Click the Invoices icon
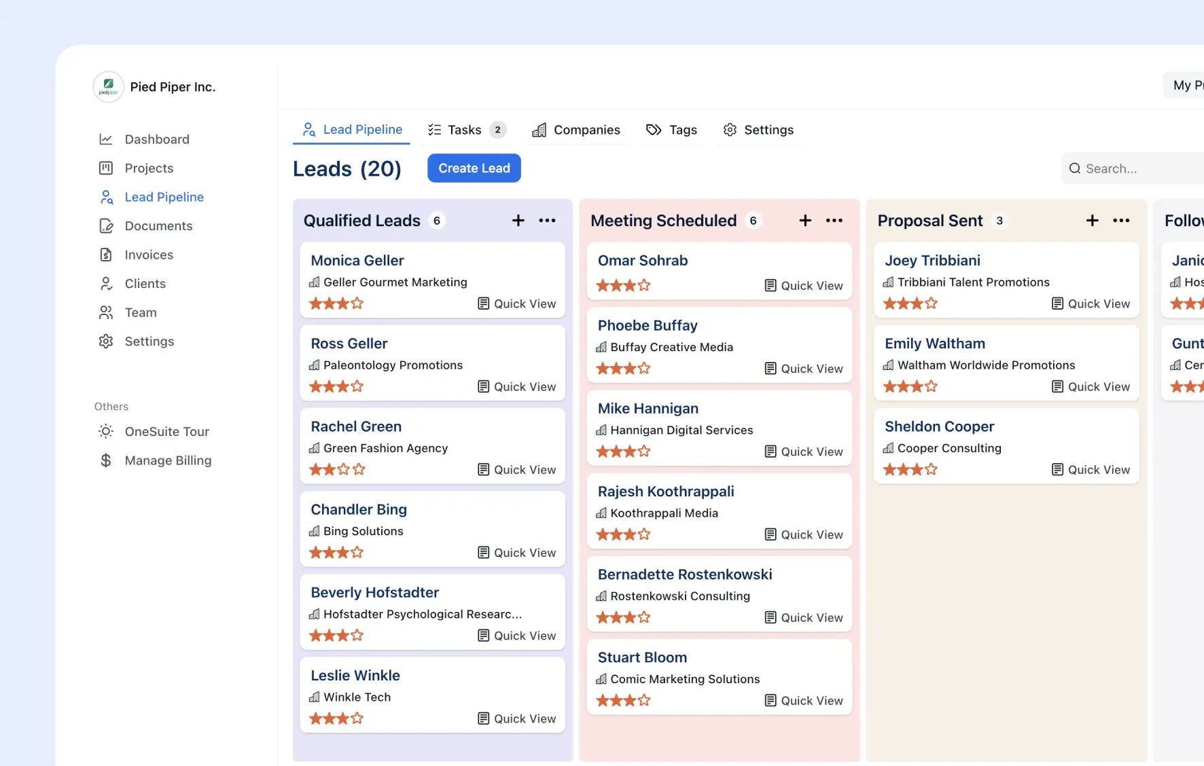The height and width of the screenshot is (766, 1204). click(107, 255)
